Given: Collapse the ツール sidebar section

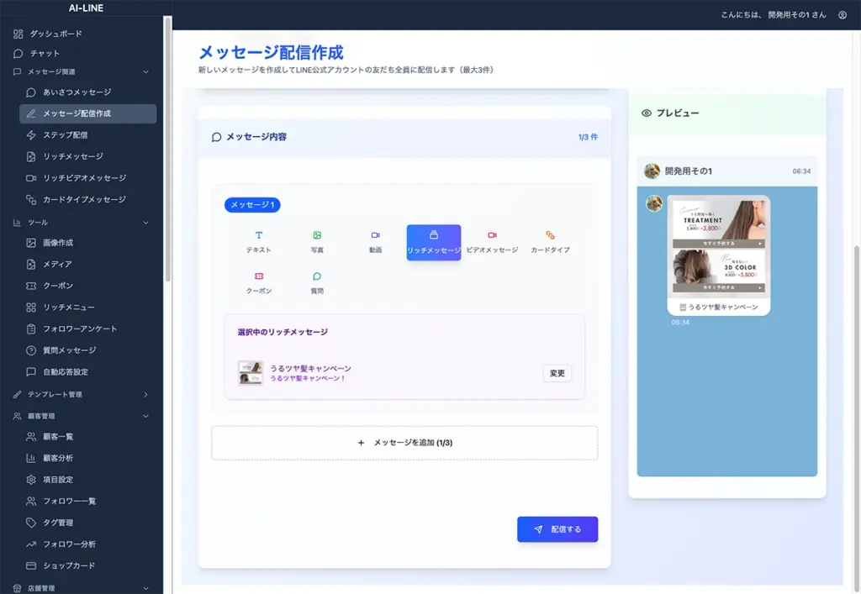Looking at the screenshot, I should point(146,223).
